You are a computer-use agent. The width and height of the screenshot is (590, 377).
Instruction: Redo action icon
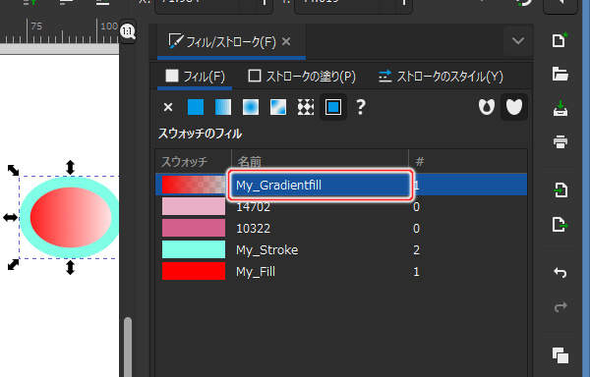click(560, 307)
